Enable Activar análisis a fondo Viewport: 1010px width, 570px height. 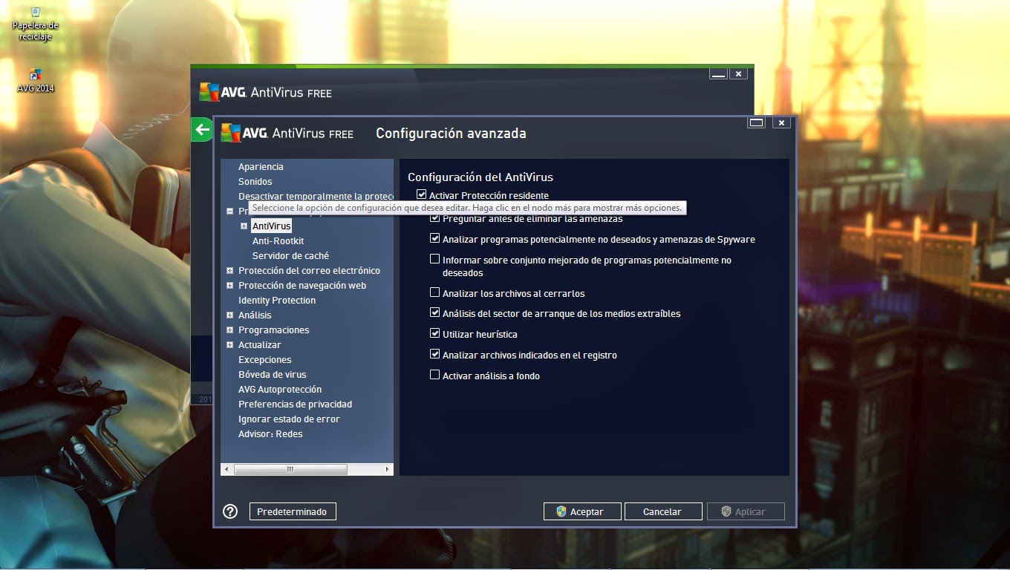tap(435, 376)
